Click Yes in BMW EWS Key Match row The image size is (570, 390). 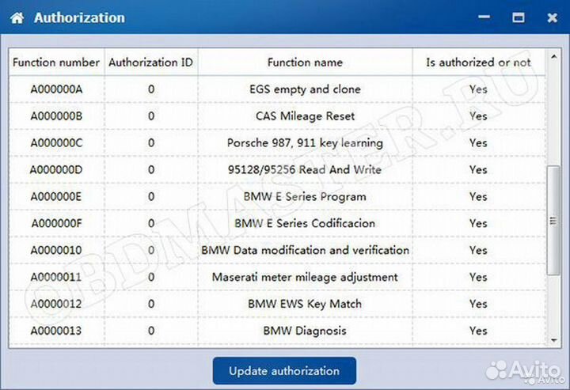(x=478, y=304)
